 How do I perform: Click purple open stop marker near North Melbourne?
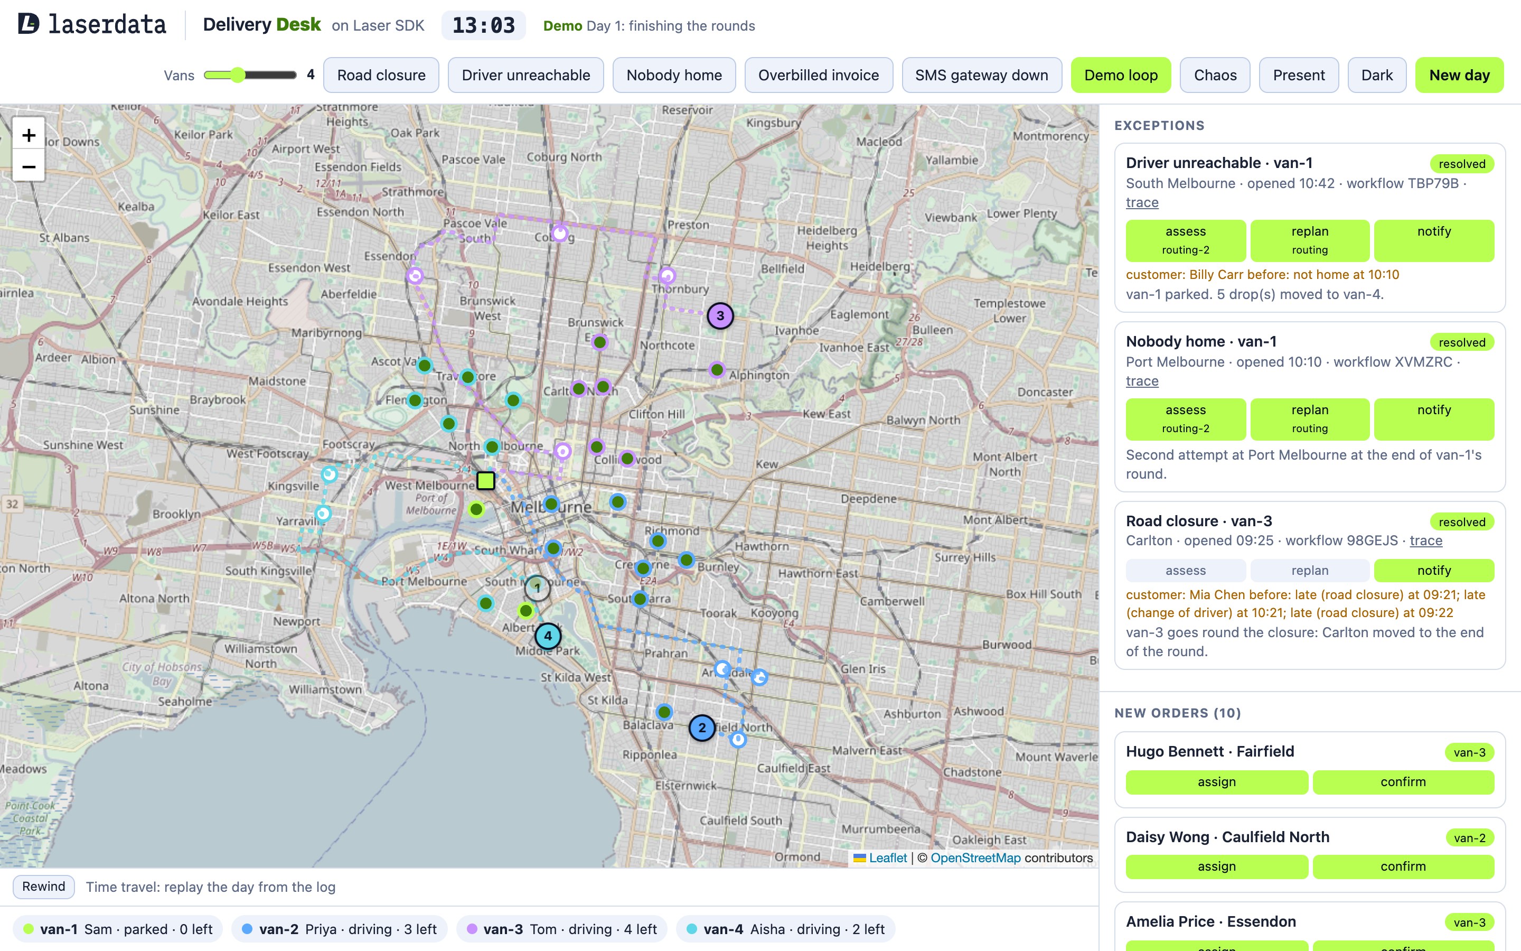pos(563,451)
